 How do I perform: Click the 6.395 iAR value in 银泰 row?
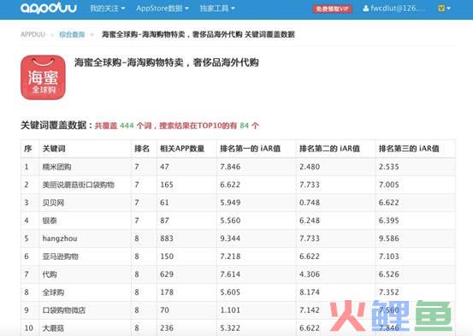[389, 221]
